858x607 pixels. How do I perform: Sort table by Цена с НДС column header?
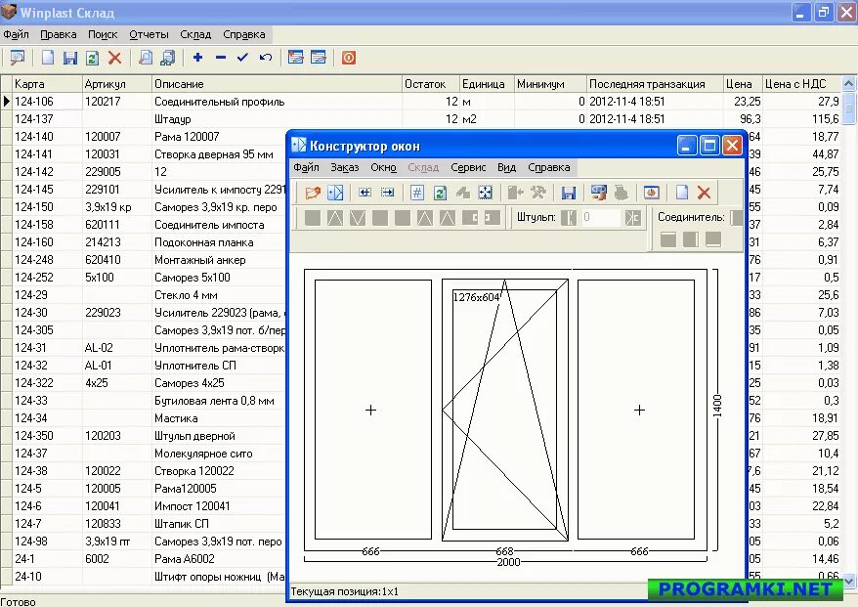tap(801, 84)
